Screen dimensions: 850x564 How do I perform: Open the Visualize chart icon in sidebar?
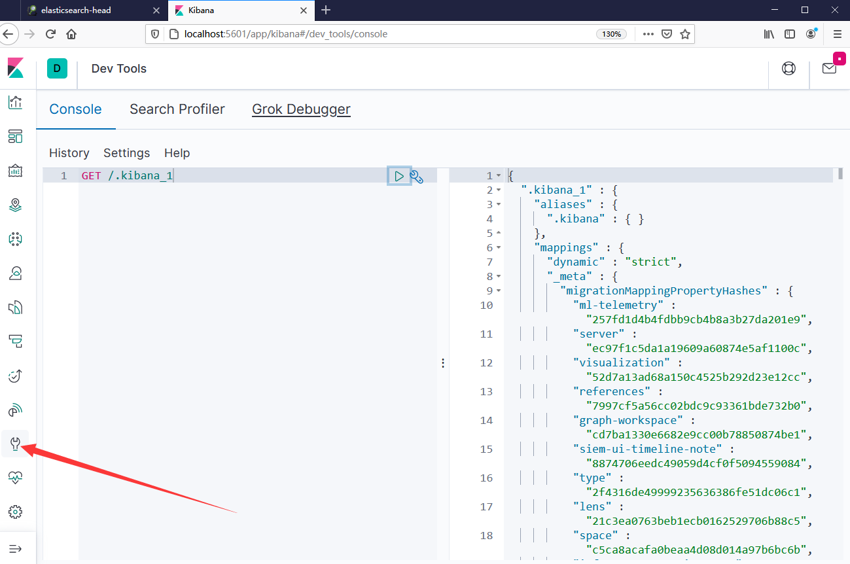[15, 102]
